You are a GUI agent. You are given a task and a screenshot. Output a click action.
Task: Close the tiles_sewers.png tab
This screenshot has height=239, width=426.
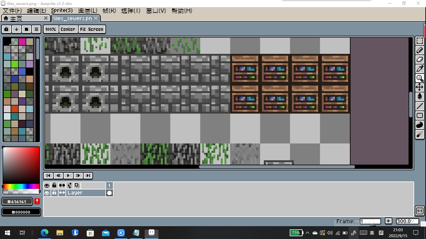pyautogui.click(x=96, y=18)
